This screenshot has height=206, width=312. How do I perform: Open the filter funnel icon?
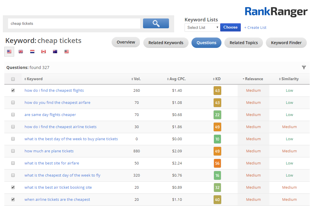pos(304,67)
